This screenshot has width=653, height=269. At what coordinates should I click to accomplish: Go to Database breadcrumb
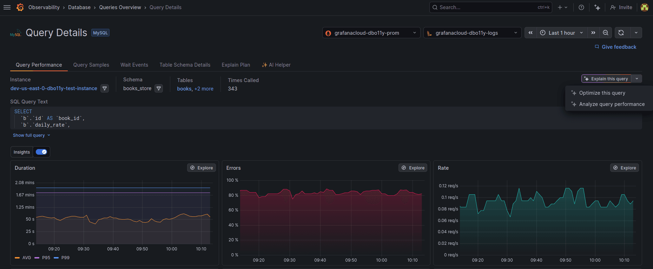pyautogui.click(x=79, y=7)
